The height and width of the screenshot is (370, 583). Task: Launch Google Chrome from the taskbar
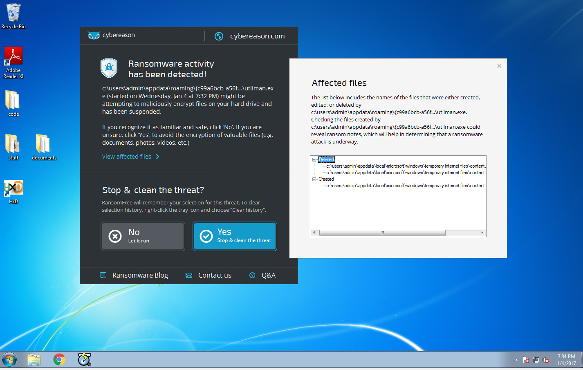pyautogui.click(x=59, y=360)
